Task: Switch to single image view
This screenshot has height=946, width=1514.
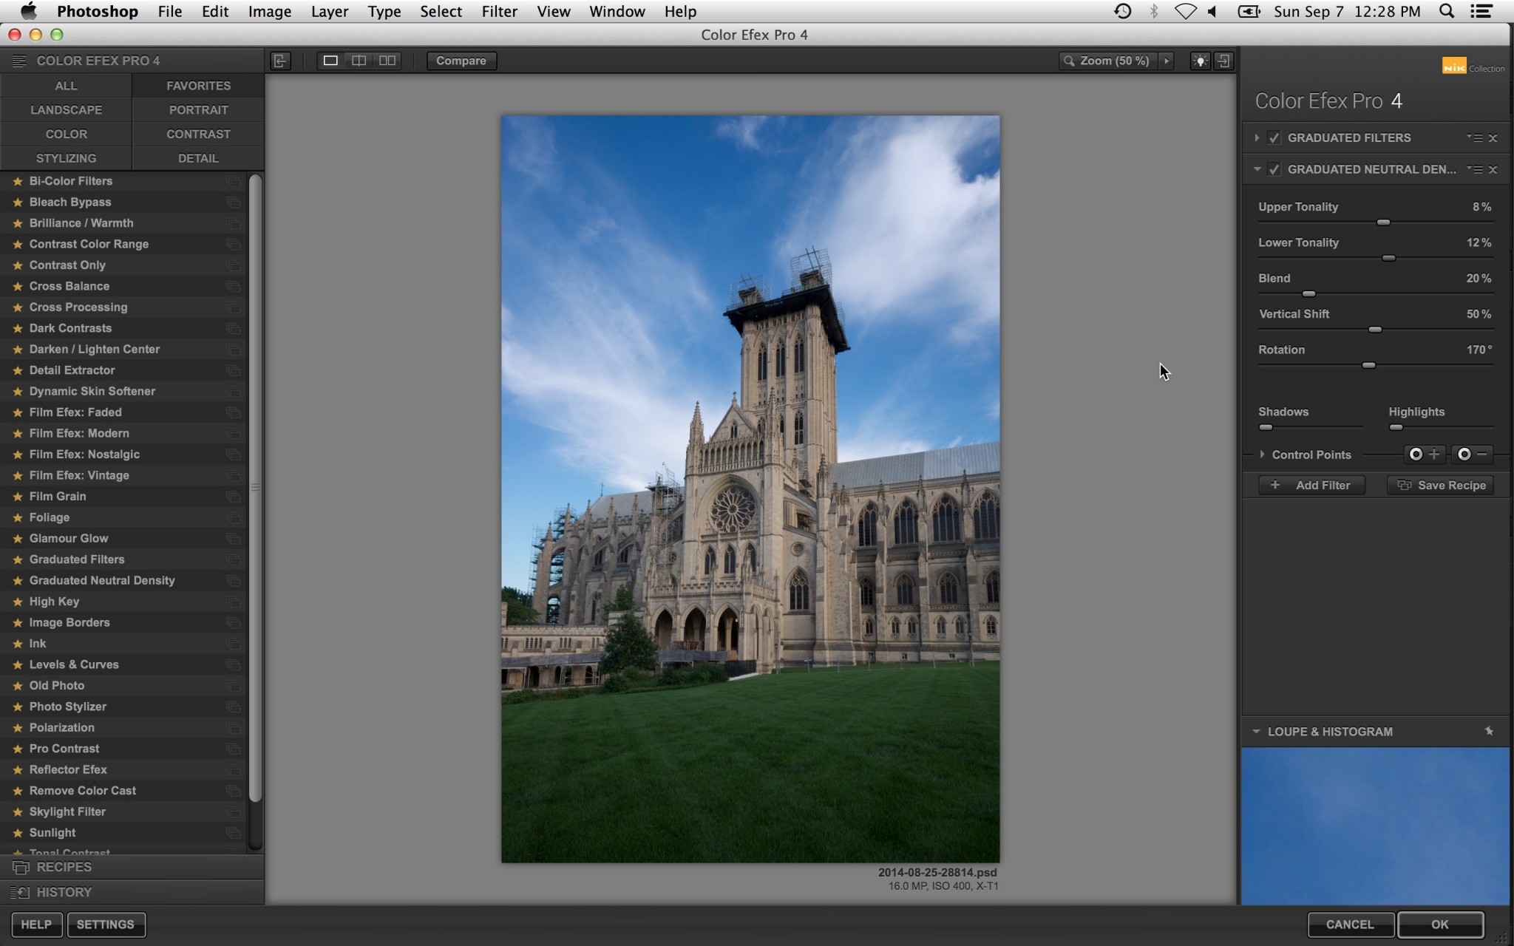Action: (330, 61)
